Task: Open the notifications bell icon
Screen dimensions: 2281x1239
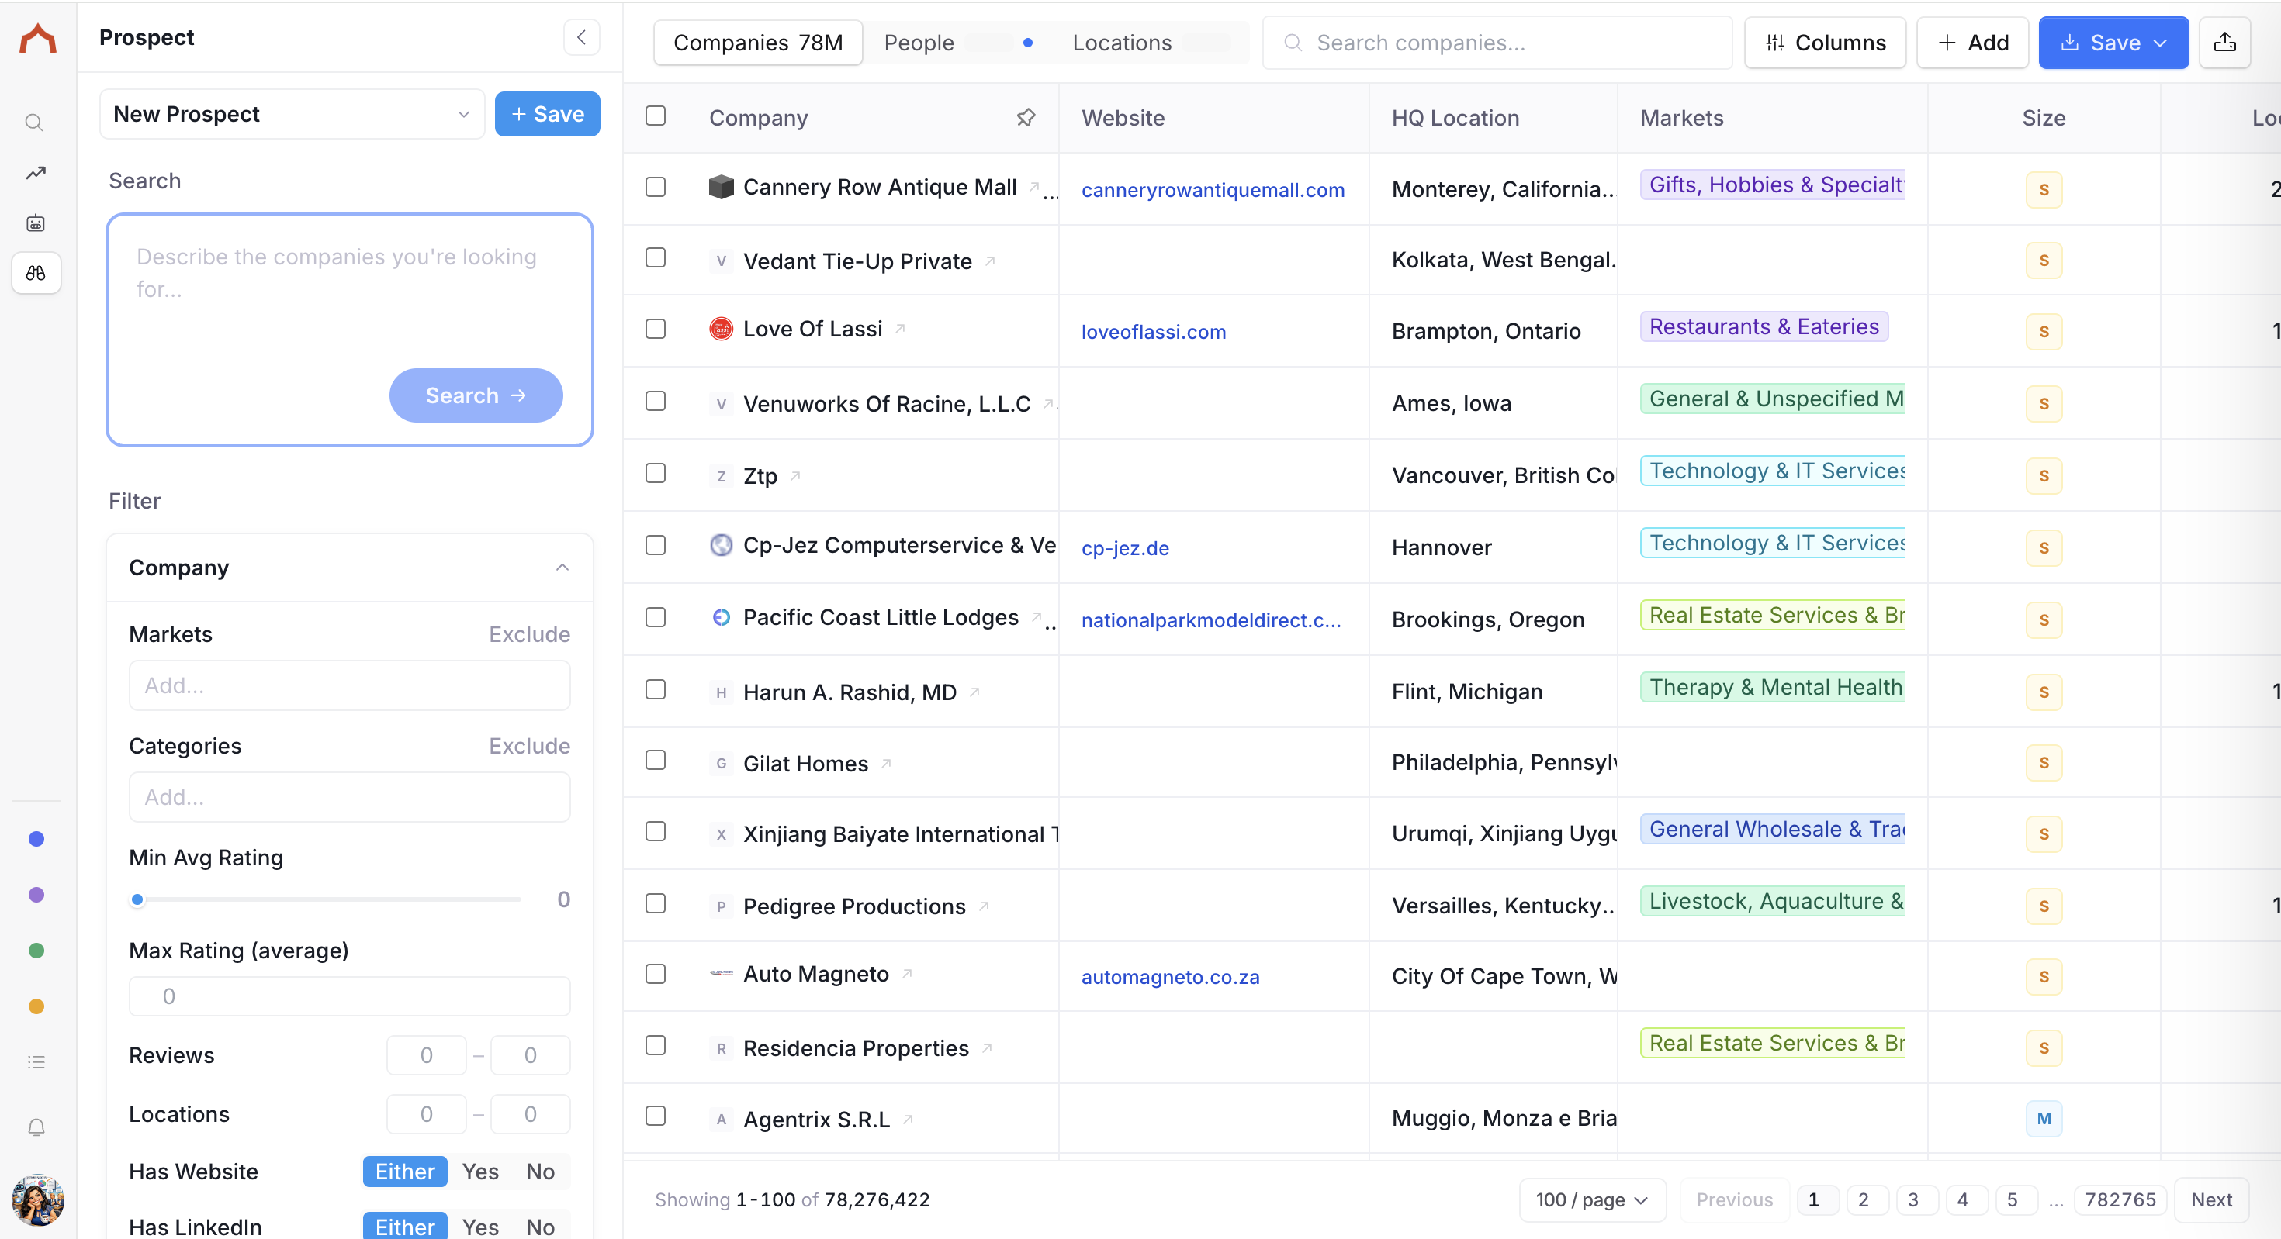Action: [x=36, y=1127]
